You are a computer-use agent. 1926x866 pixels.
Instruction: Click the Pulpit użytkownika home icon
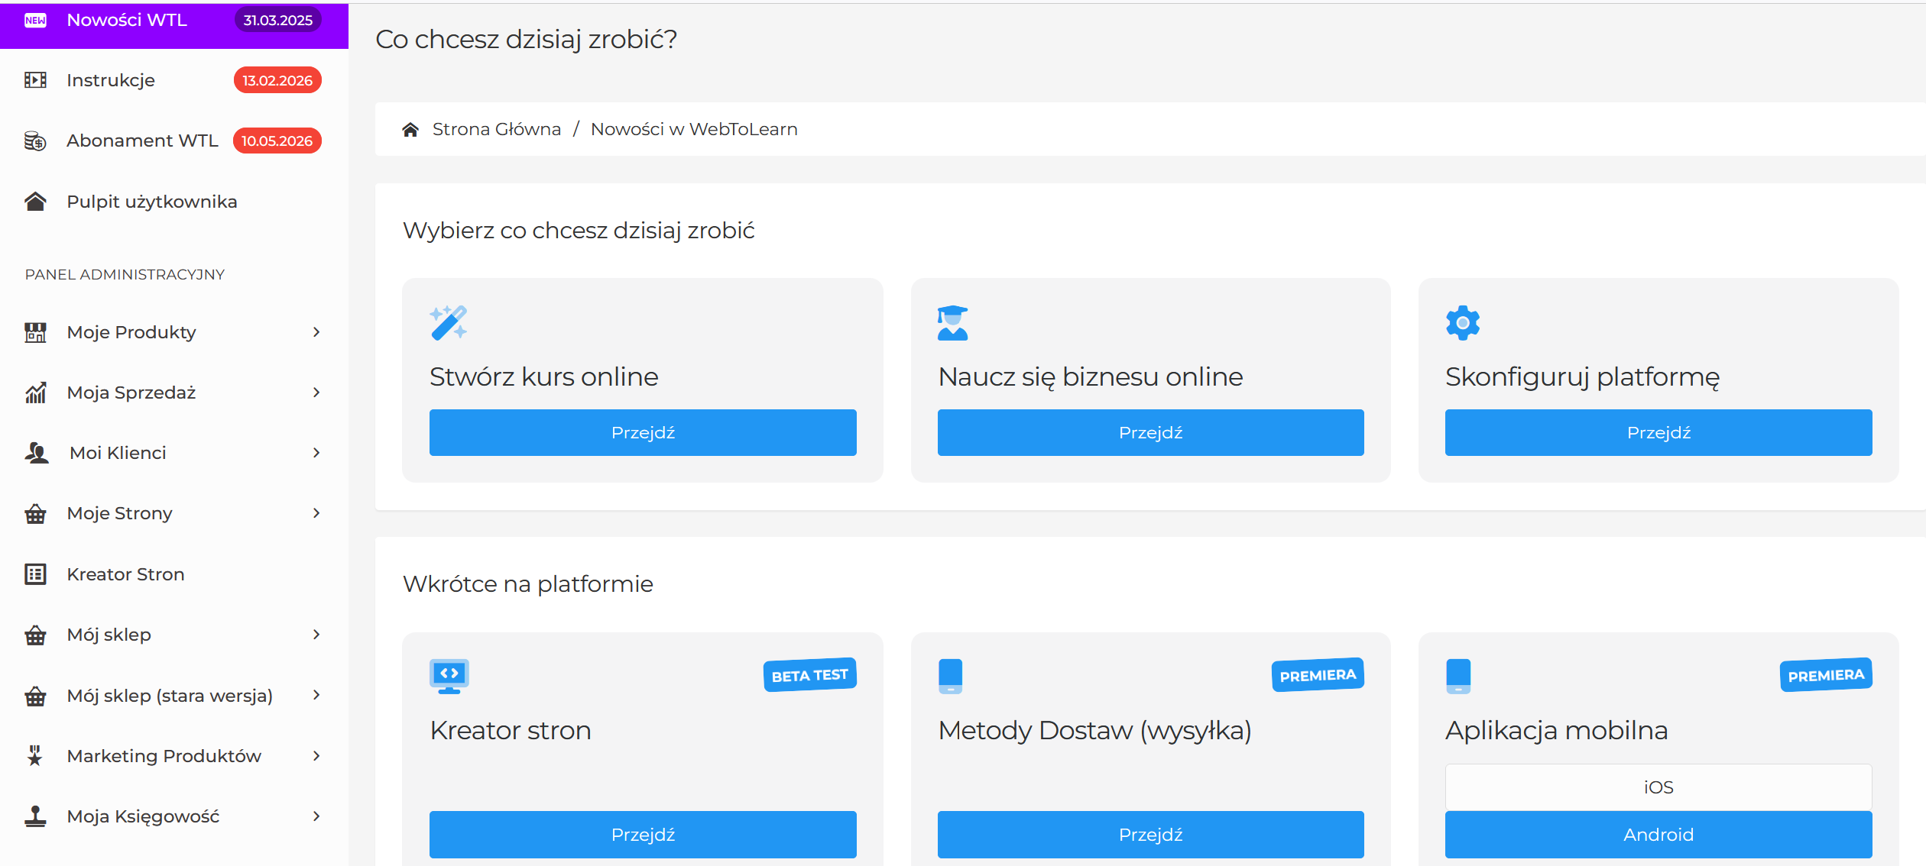(35, 201)
